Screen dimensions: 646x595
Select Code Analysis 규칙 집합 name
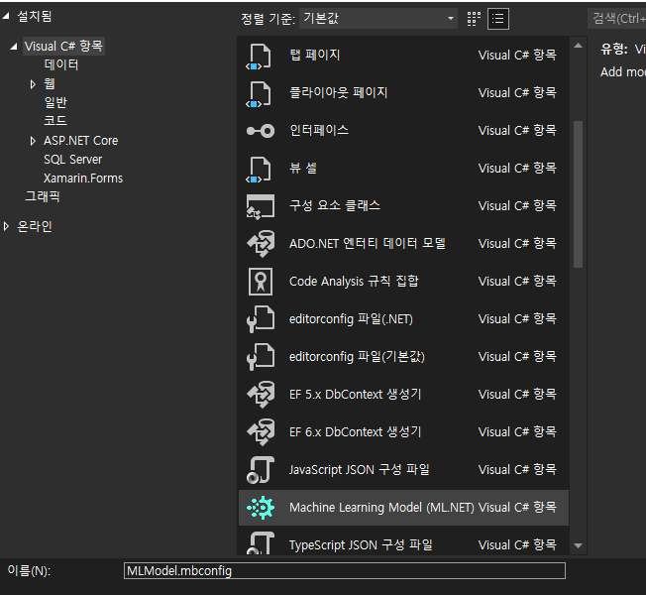(354, 282)
